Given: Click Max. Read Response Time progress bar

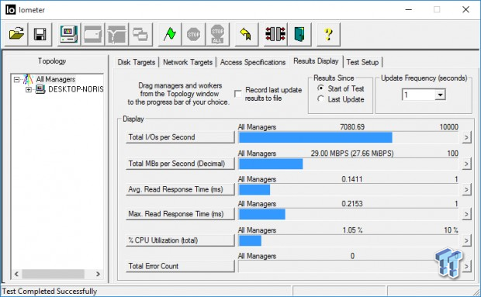Looking at the screenshot, I should [348, 214].
